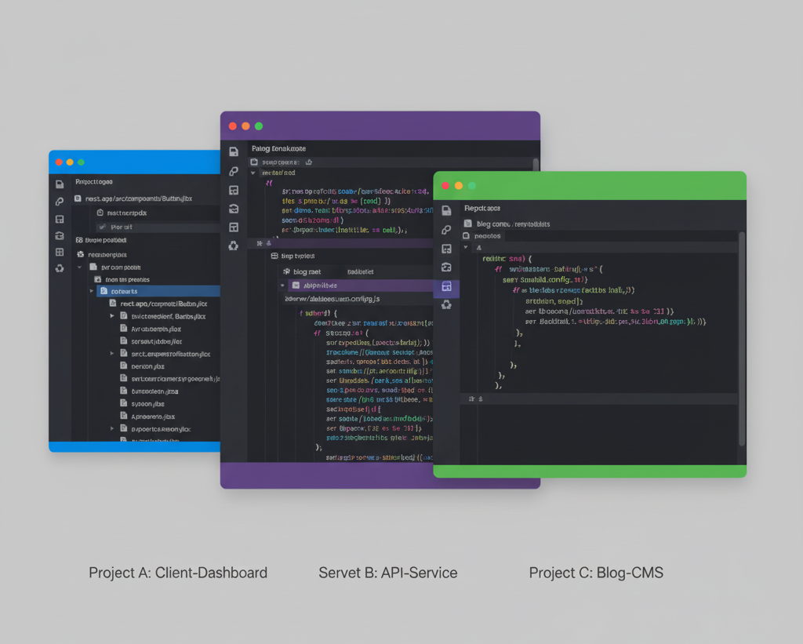This screenshot has height=644, width=803.
Task: Select the 'tnon tas preables' folder row in the blue window
Action: tap(122, 279)
